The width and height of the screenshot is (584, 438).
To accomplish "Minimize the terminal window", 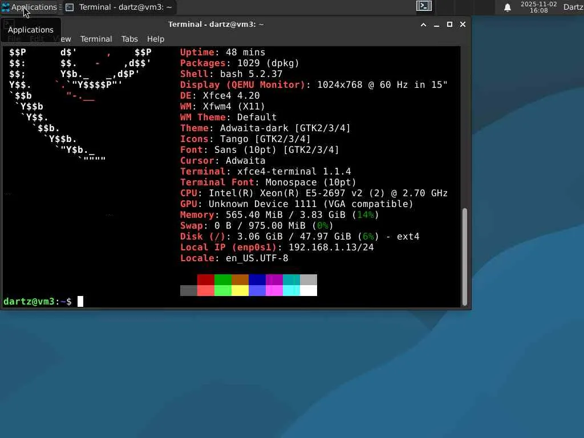I will coord(436,25).
